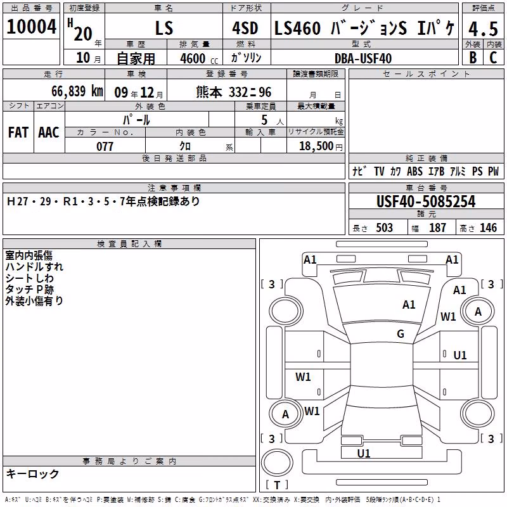Click the inspector note ハンドルすれ

point(34,267)
